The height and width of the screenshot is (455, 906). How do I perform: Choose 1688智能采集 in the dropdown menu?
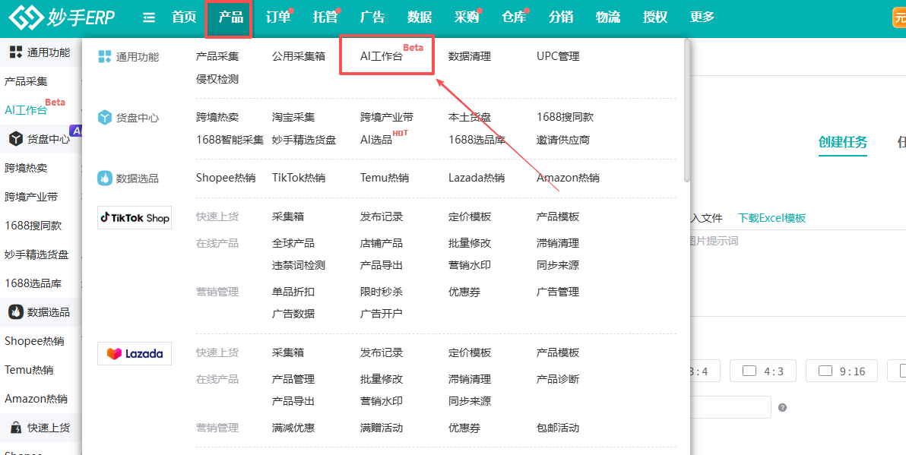click(230, 140)
